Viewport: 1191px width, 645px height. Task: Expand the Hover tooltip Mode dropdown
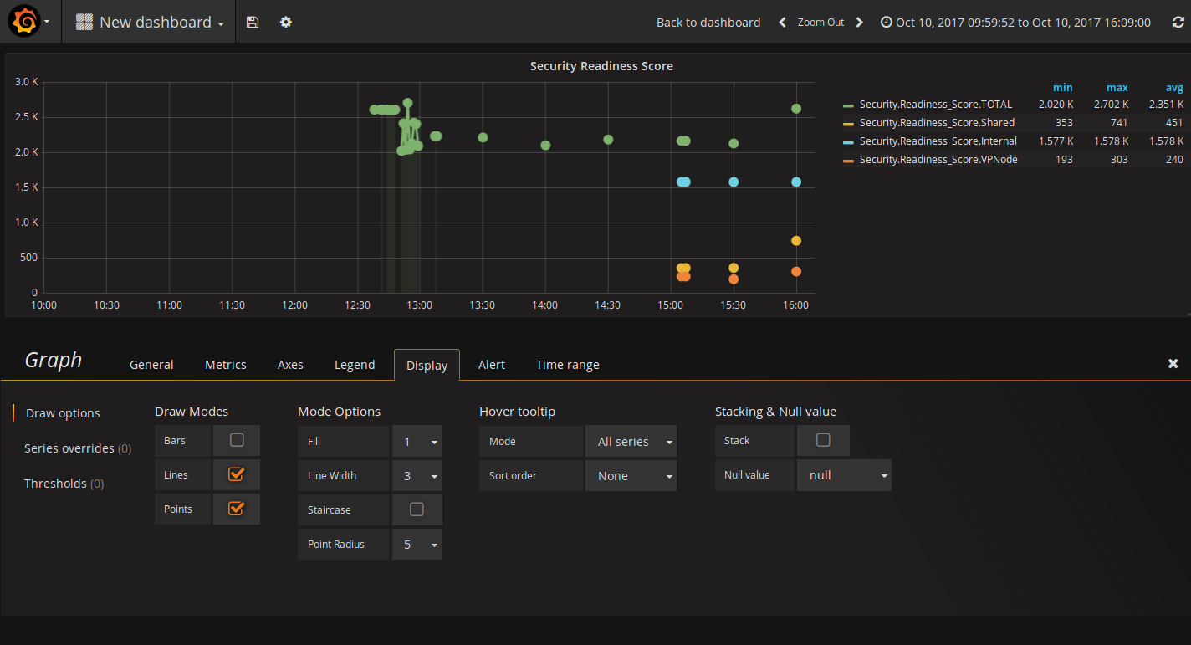631,442
